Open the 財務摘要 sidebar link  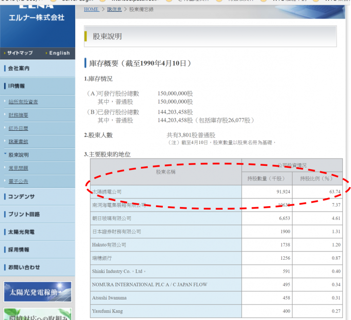coord(19,115)
